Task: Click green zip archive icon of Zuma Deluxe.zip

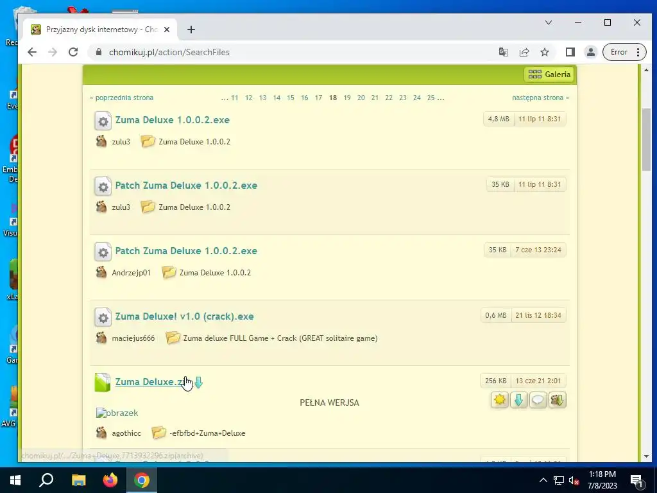Action: tap(103, 383)
